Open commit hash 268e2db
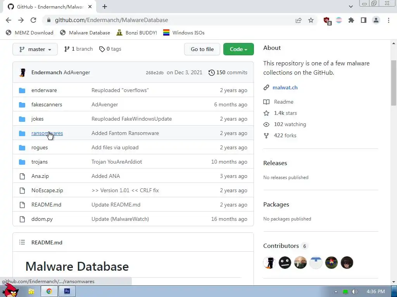 click(155, 73)
